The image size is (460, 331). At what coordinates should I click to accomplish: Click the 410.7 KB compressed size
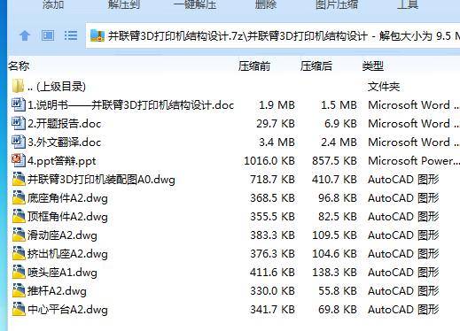[334, 180]
